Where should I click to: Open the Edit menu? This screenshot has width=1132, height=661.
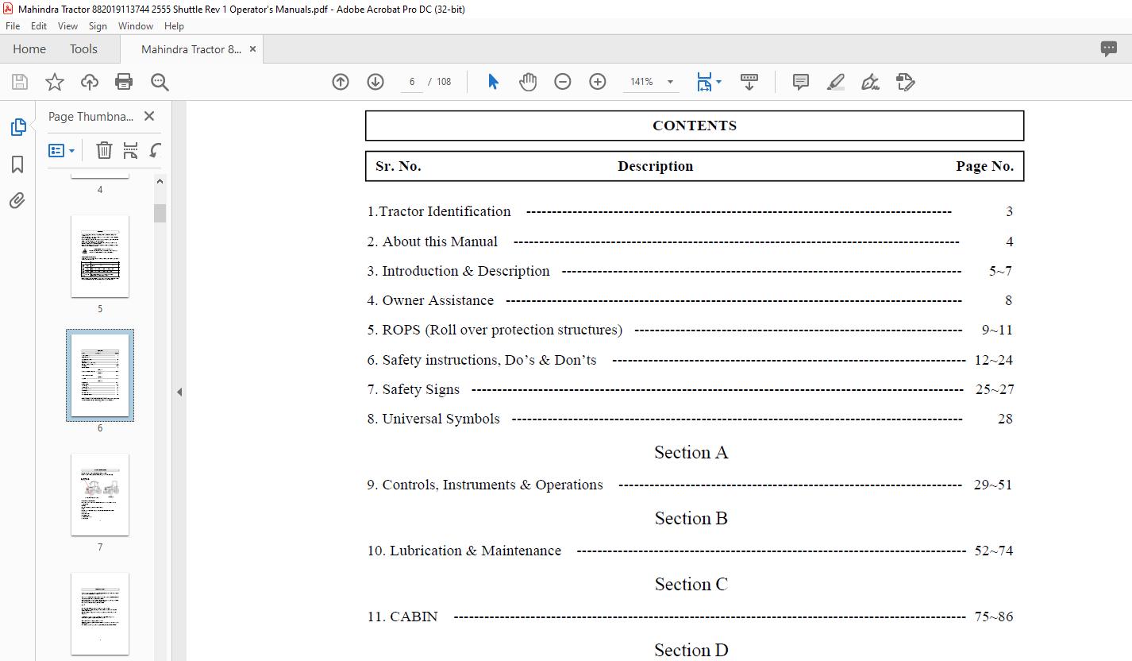point(39,26)
